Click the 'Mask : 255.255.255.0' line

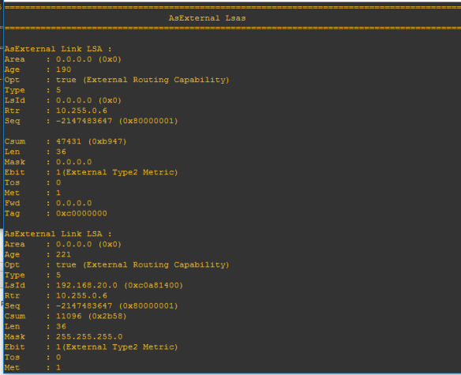coord(63,336)
